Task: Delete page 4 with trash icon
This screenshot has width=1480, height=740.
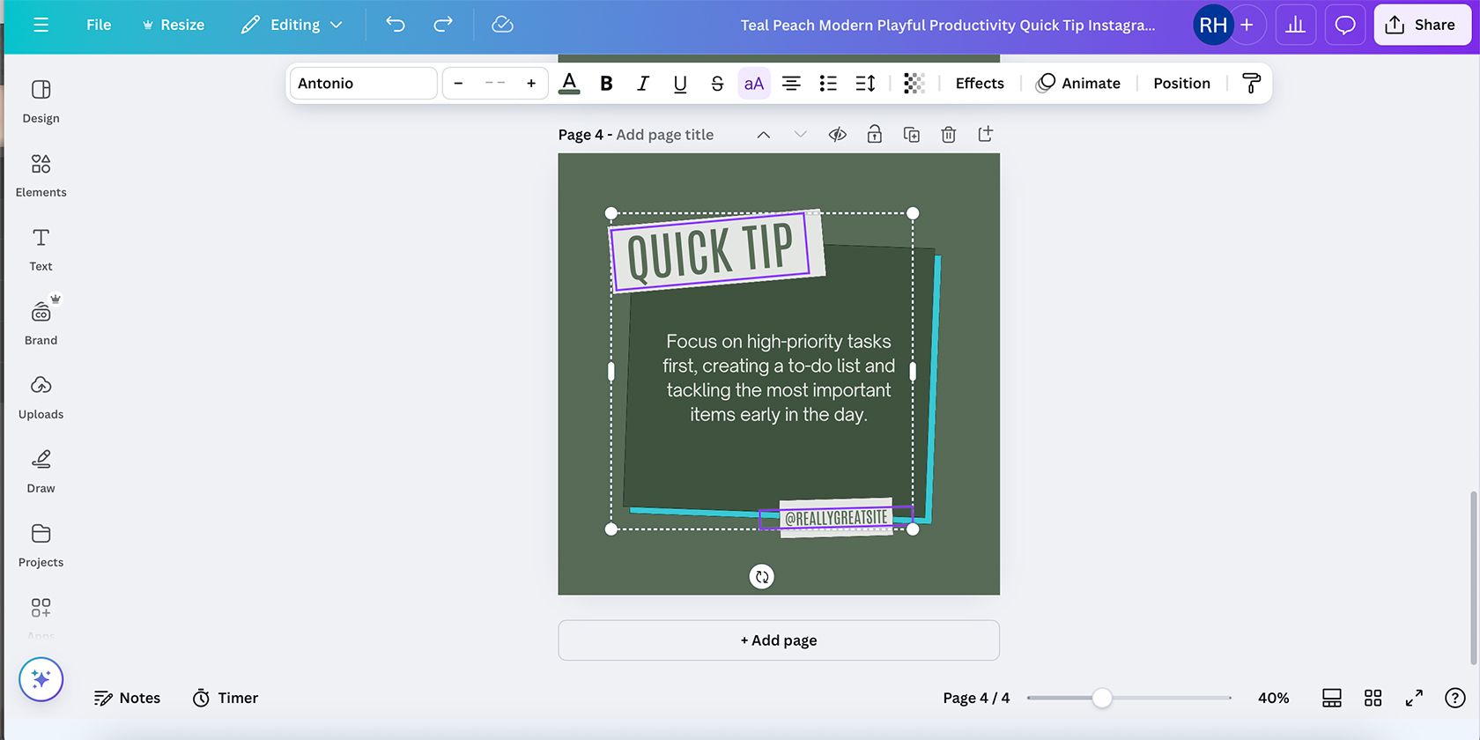Action: coord(948,135)
